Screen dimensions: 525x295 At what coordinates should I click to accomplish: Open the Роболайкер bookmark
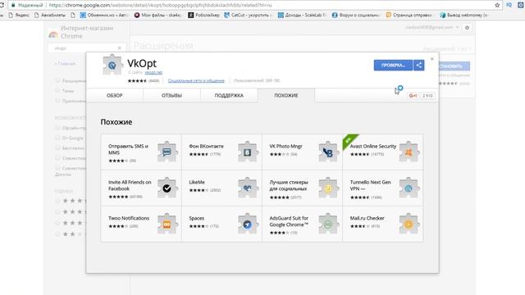(203, 15)
